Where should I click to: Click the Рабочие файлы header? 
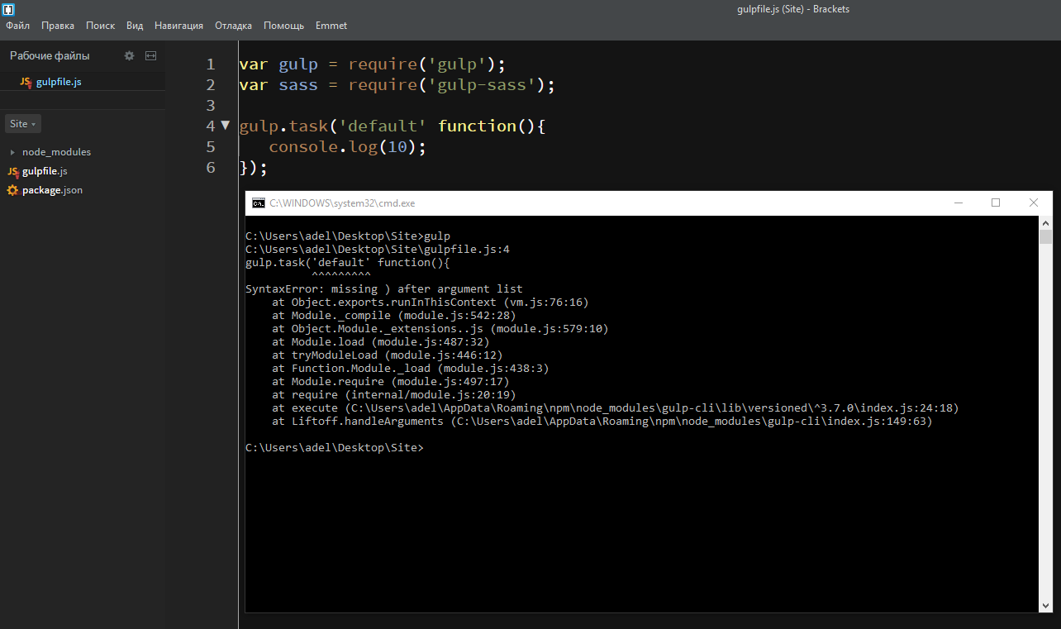click(50, 55)
